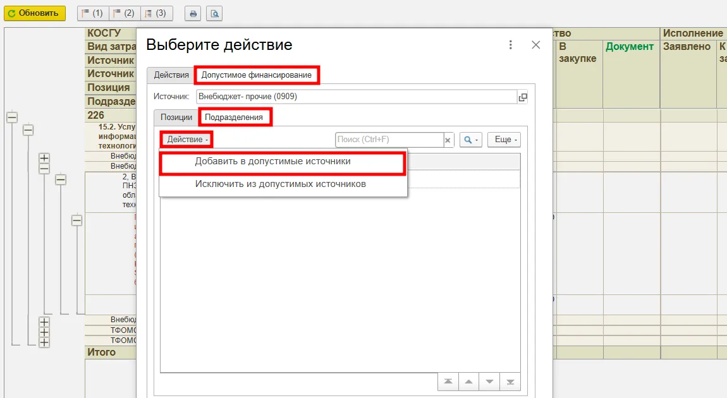Screen dimensions: 727x398
Task: Click the Подразде header cell
Action: pos(111,102)
